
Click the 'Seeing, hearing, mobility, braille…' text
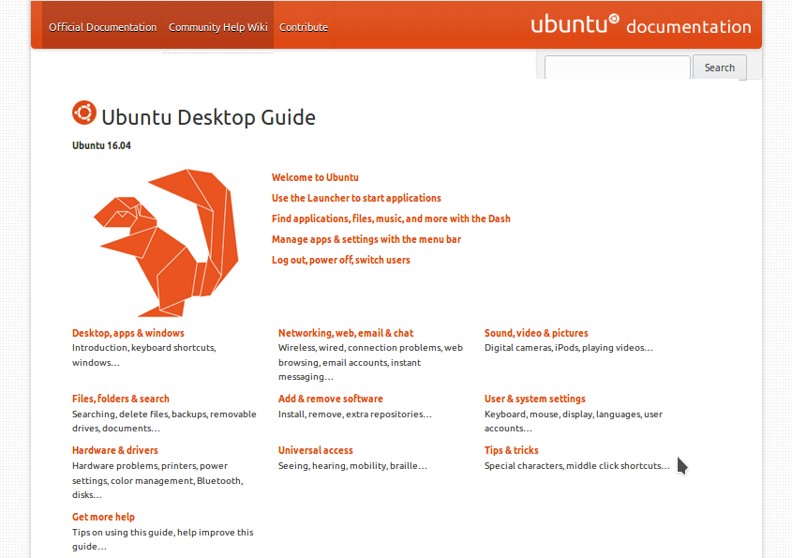tap(352, 466)
